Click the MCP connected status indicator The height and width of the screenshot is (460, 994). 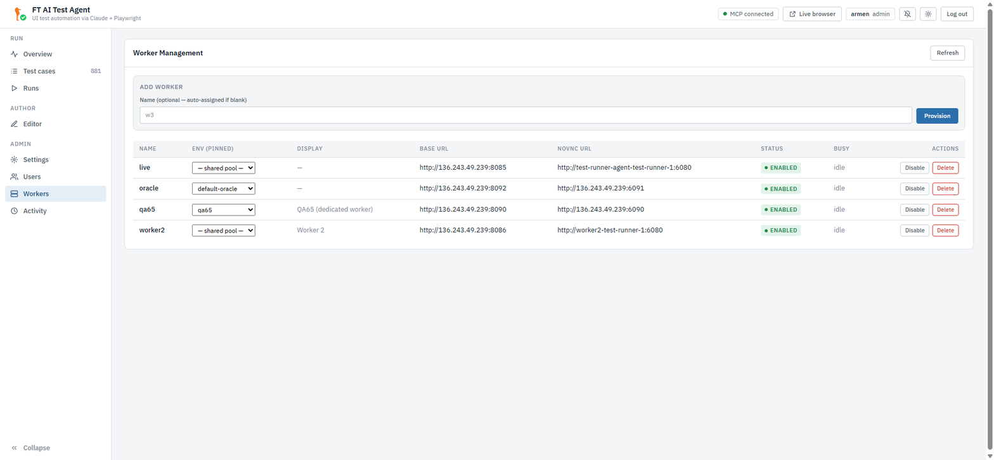748,14
